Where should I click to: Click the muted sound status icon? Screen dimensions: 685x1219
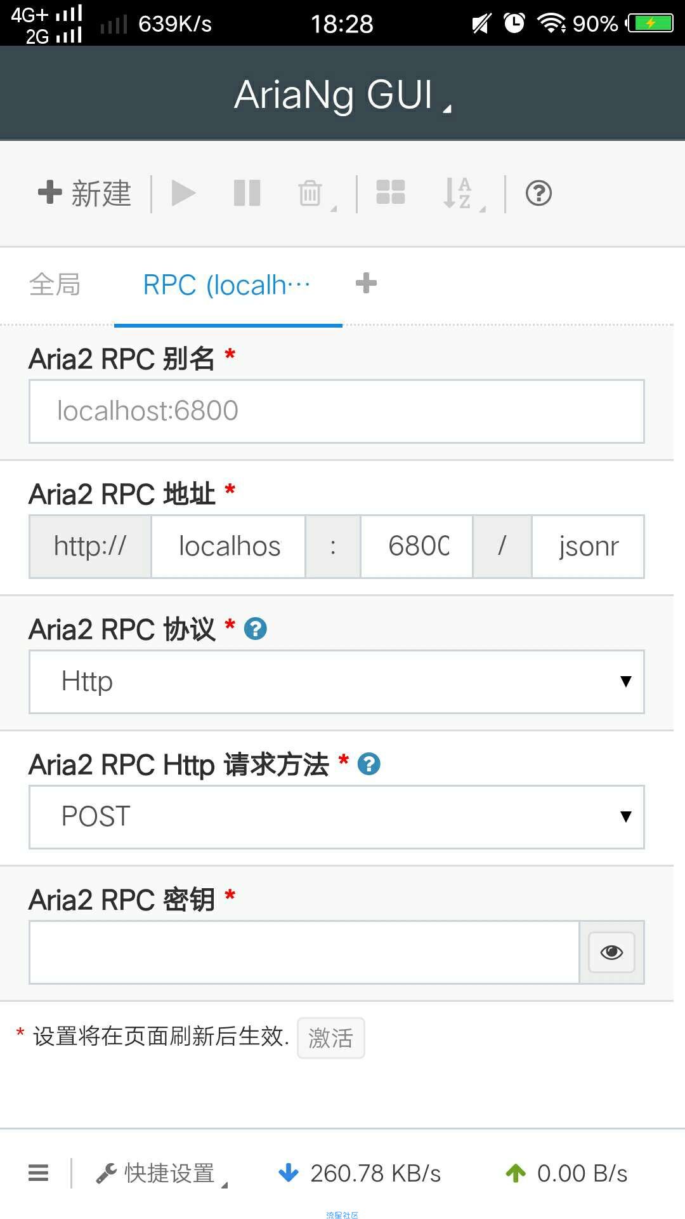pos(481,24)
